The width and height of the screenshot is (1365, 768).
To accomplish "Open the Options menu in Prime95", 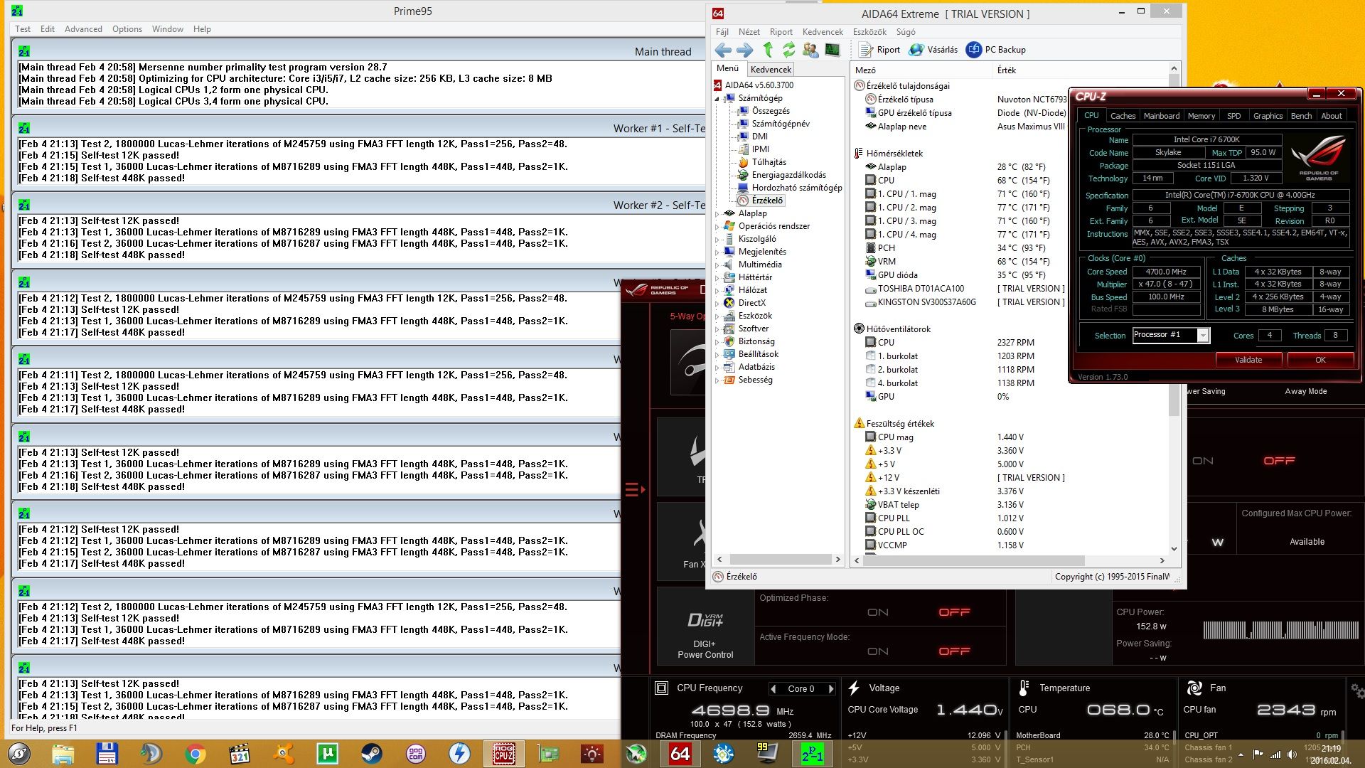I will pyautogui.click(x=127, y=29).
